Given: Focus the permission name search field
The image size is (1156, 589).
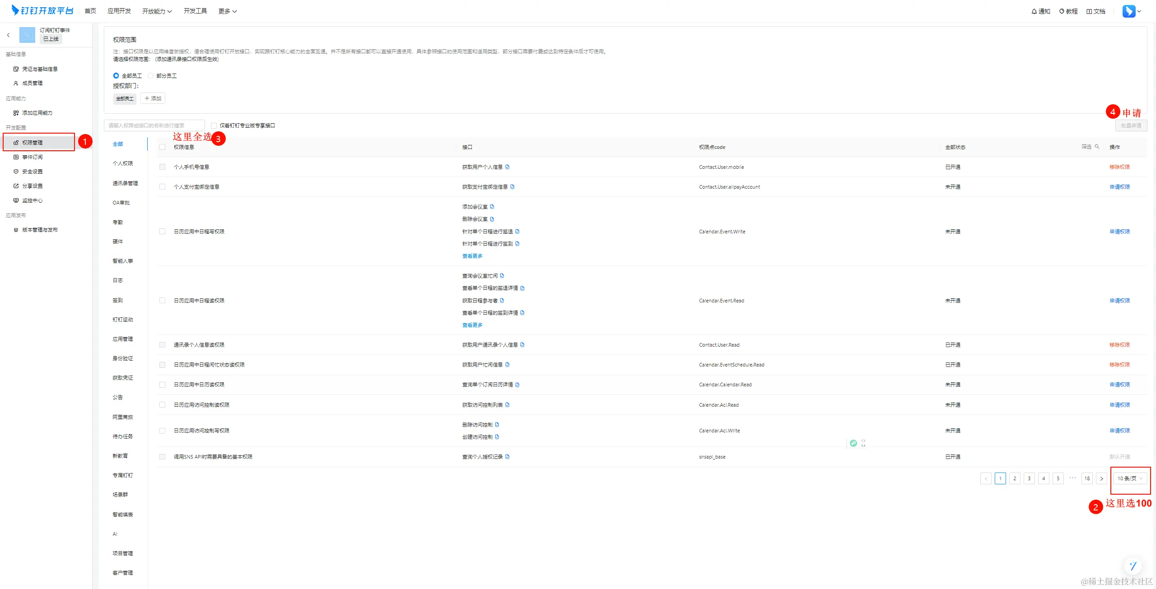Looking at the screenshot, I should point(154,125).
